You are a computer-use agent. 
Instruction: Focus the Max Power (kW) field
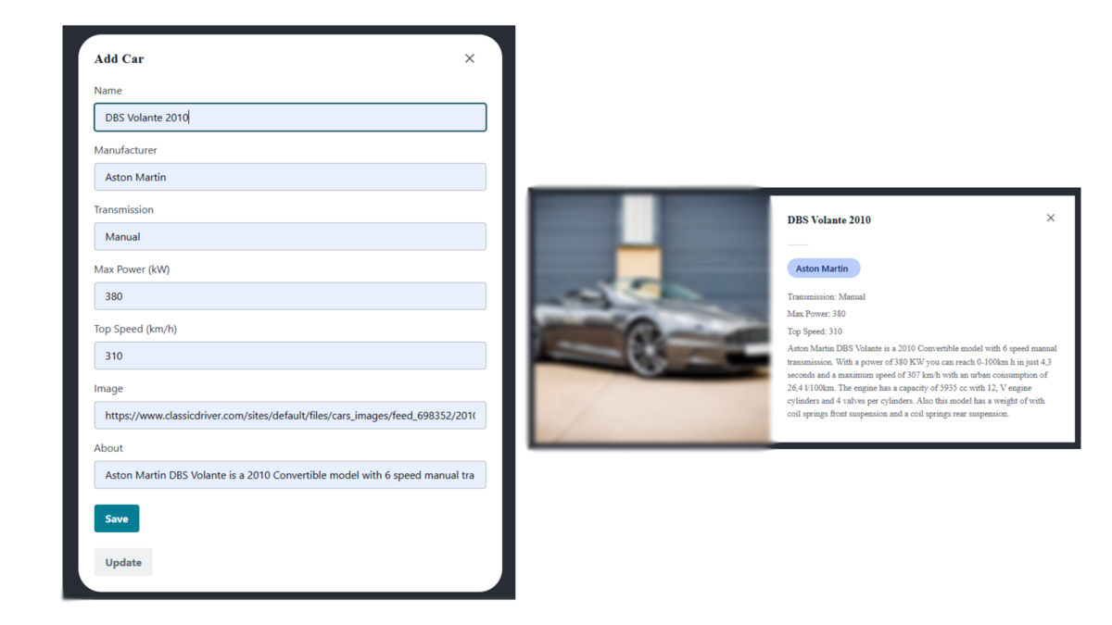(x=290, y=296)
